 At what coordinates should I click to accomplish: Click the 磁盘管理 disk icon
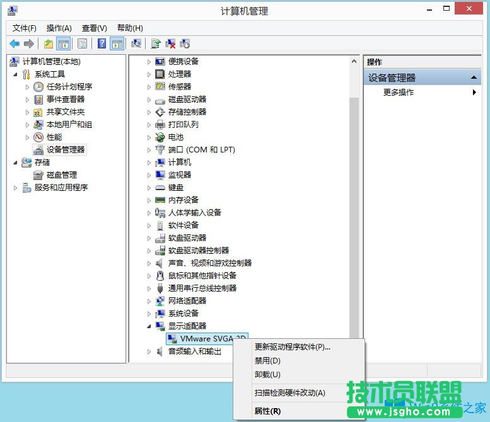point(38,175)
